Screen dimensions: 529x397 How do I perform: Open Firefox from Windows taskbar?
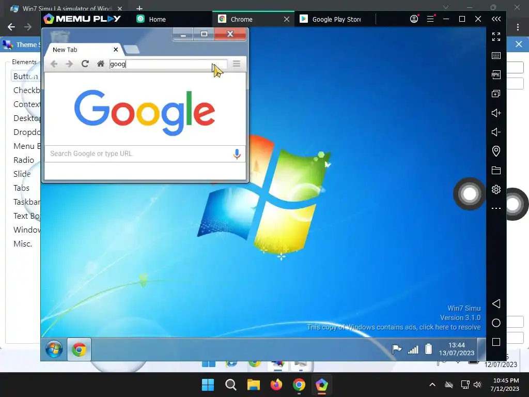(276, 385)
